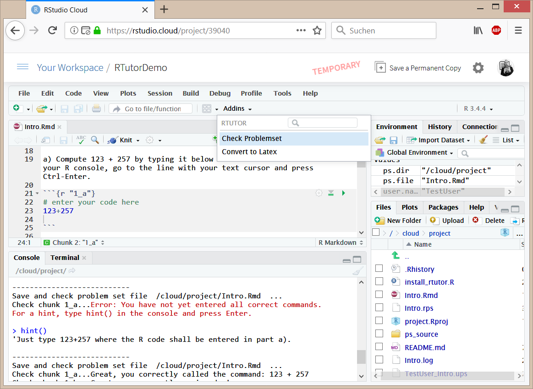Toggle the select-all checkbox in Files path bar
533x389 pixels.
[376, 232]
